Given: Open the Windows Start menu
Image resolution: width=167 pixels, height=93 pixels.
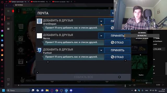Looking at the screenshot, I should tap(3, 90).
